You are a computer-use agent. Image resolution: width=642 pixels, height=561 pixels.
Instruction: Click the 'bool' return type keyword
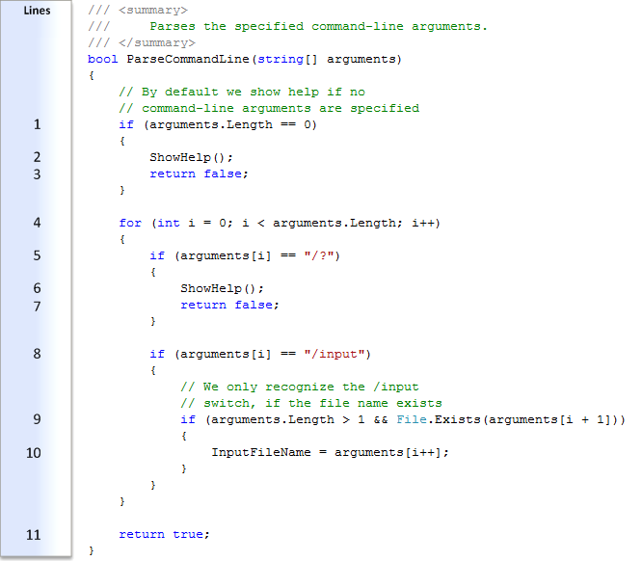pyautogui.click(x=103, y=59)
